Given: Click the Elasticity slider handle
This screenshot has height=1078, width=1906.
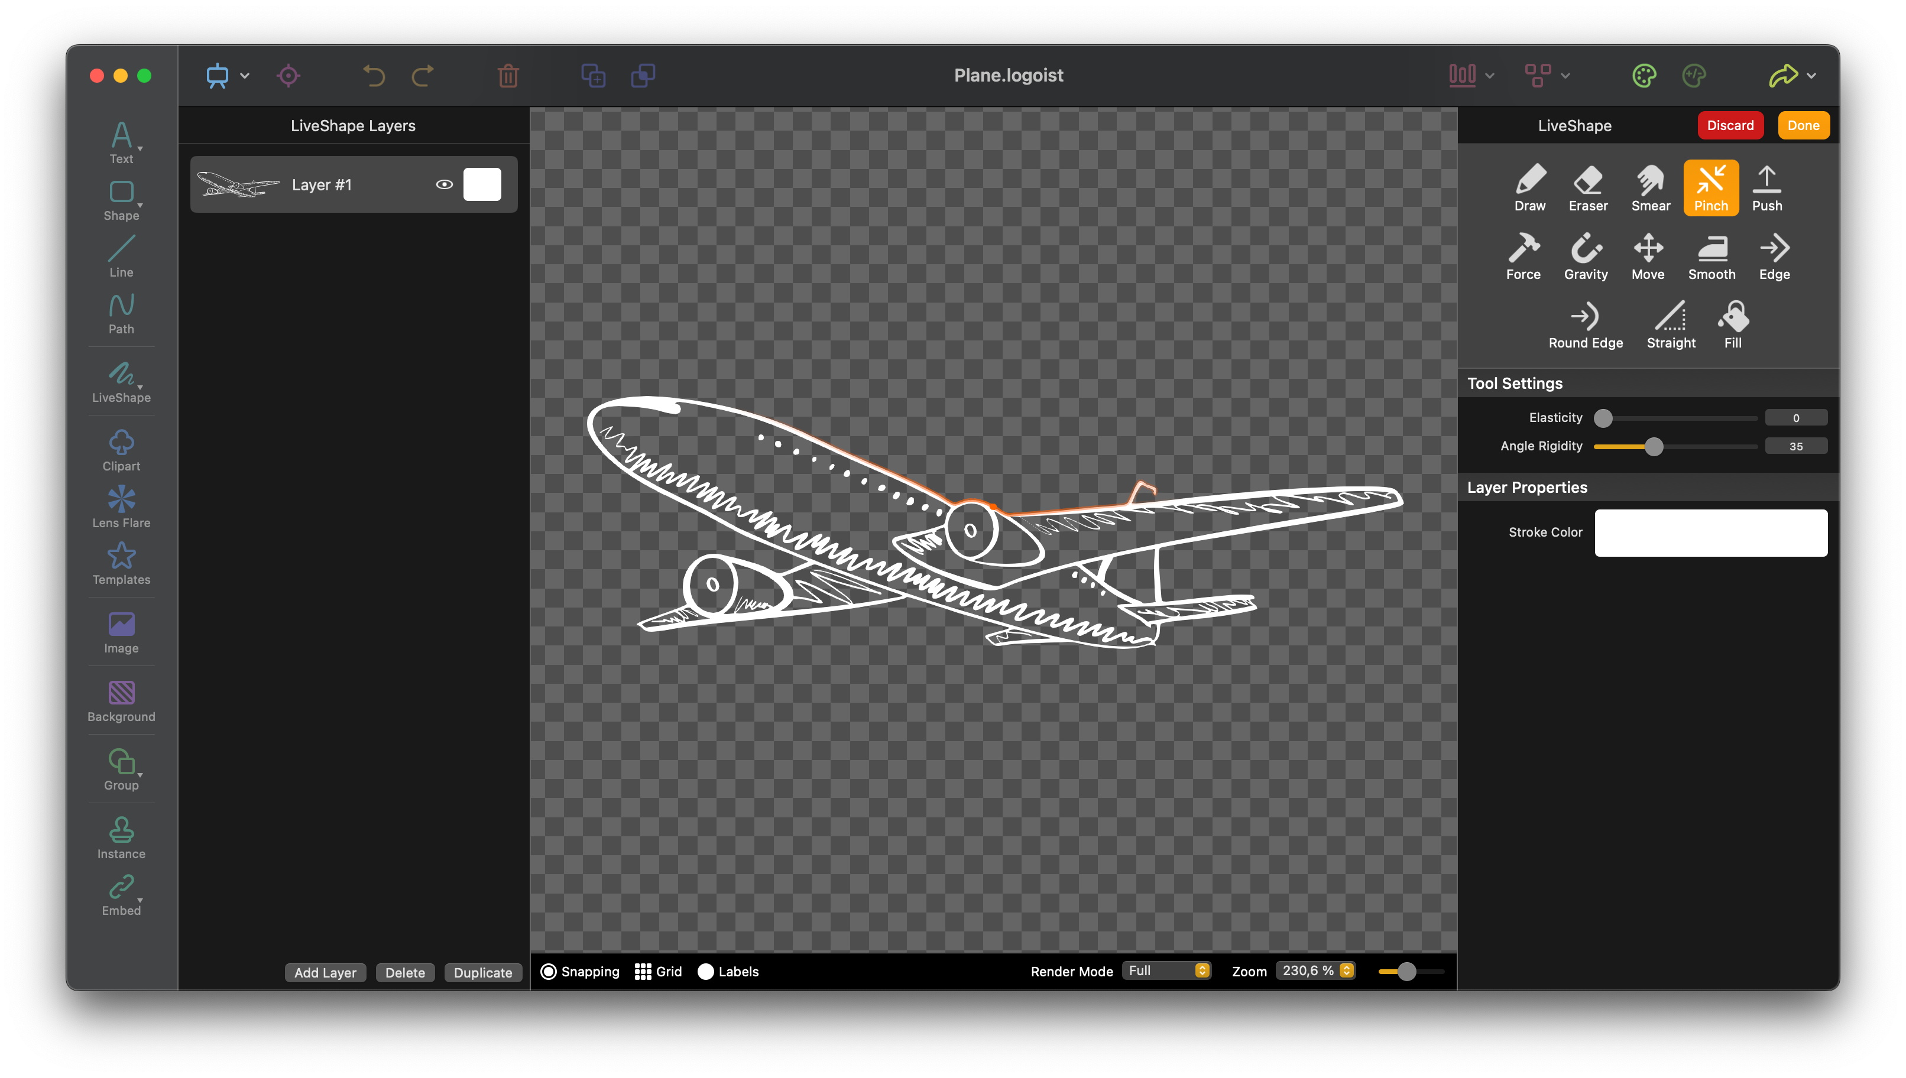Looking at the screenshot, I should pos(1602,418).
